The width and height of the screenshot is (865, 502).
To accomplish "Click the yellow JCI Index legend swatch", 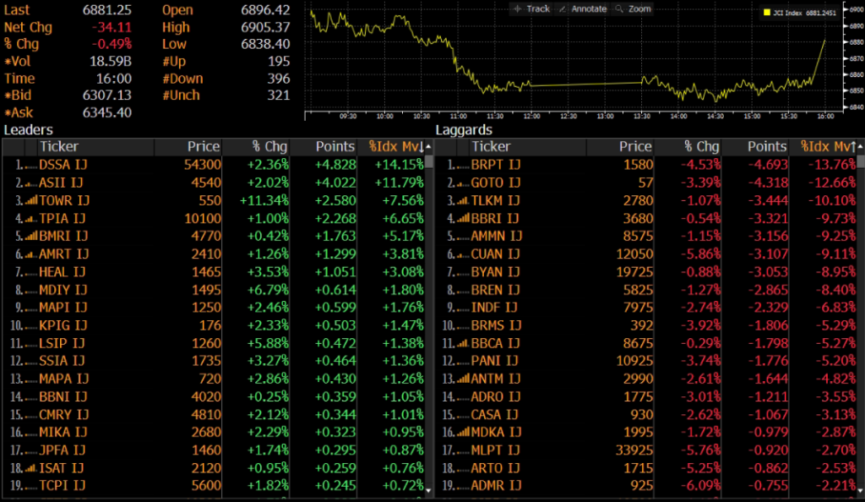I will (x=766, y=12).
